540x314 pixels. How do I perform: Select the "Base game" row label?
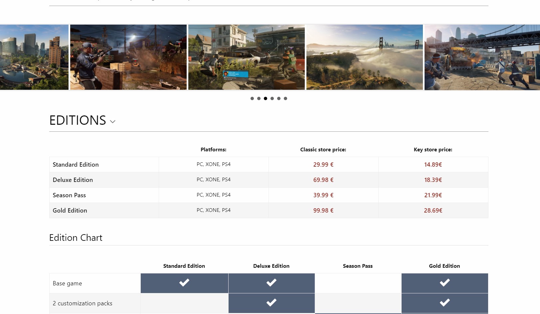(x=67, y=283)
